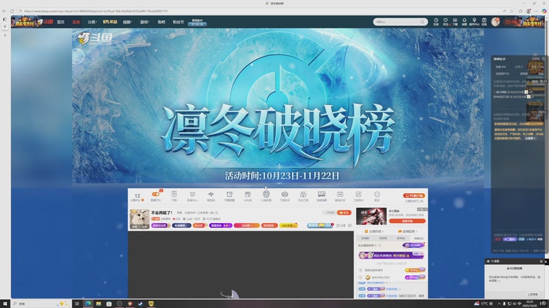Open the weather widget showing 17°C
Screen dimensions: 549x308
(x=484, y=304)
